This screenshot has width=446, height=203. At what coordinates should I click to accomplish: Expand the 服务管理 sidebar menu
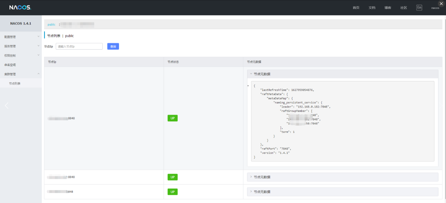pos(21,46)
